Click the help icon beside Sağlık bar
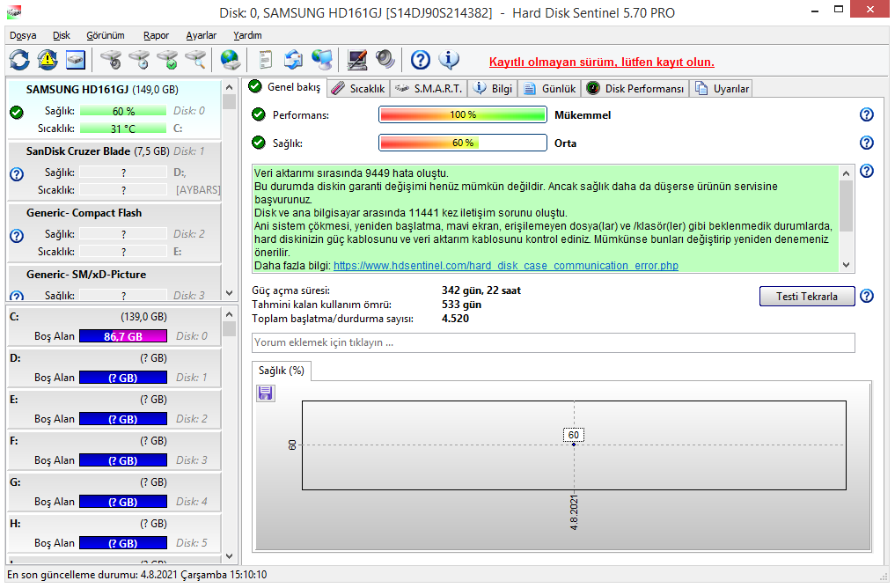Viewport: 895px width, 588px height. pos(867,143)
